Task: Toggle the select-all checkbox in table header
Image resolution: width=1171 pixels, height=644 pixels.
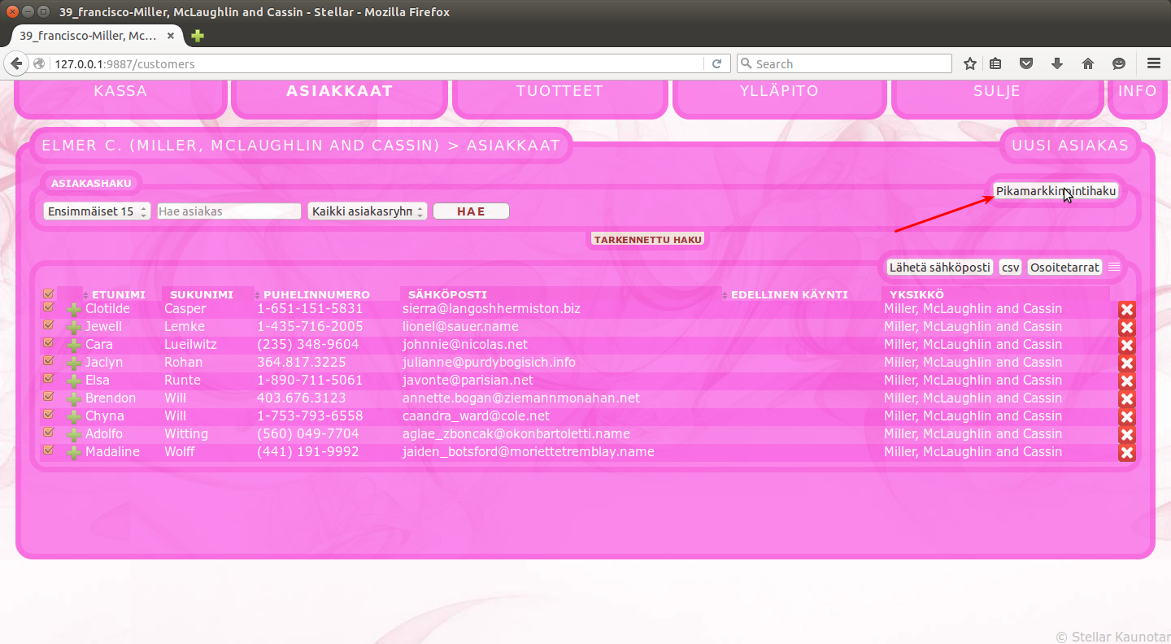Action: pyautogui.click(x=48, y=294)
